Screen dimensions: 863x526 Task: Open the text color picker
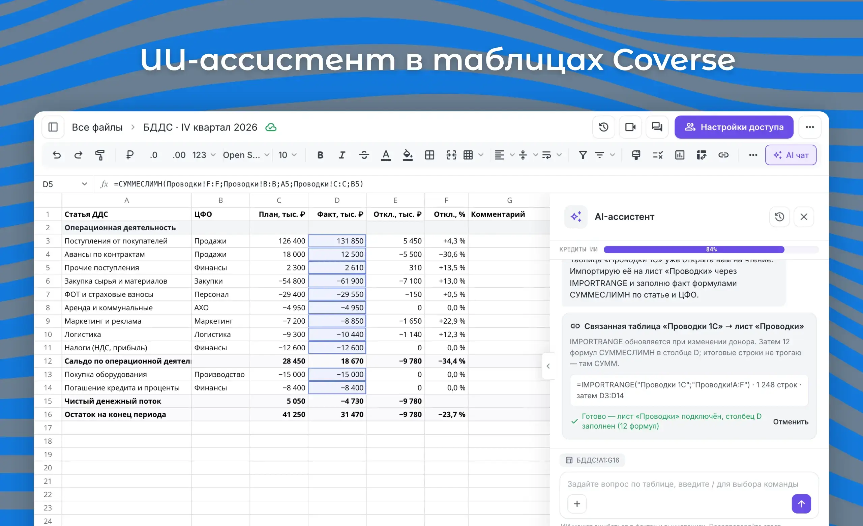coord(386,155)
